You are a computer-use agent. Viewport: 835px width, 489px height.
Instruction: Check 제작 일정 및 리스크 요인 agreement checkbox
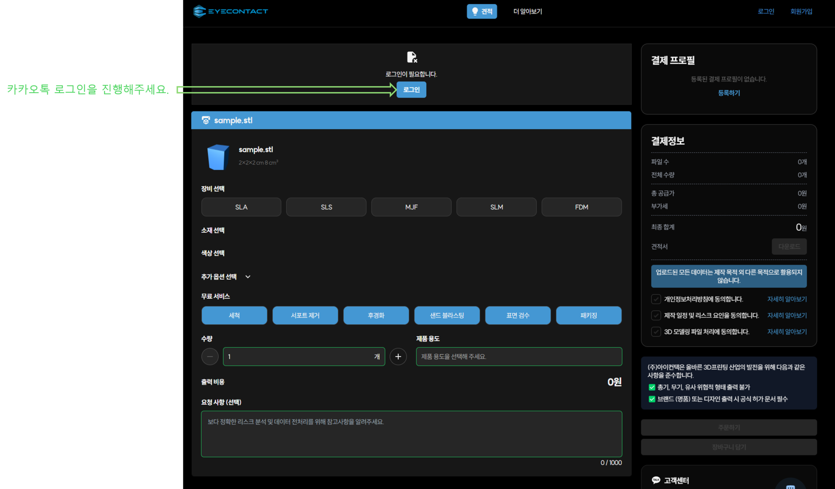(656, 315)
